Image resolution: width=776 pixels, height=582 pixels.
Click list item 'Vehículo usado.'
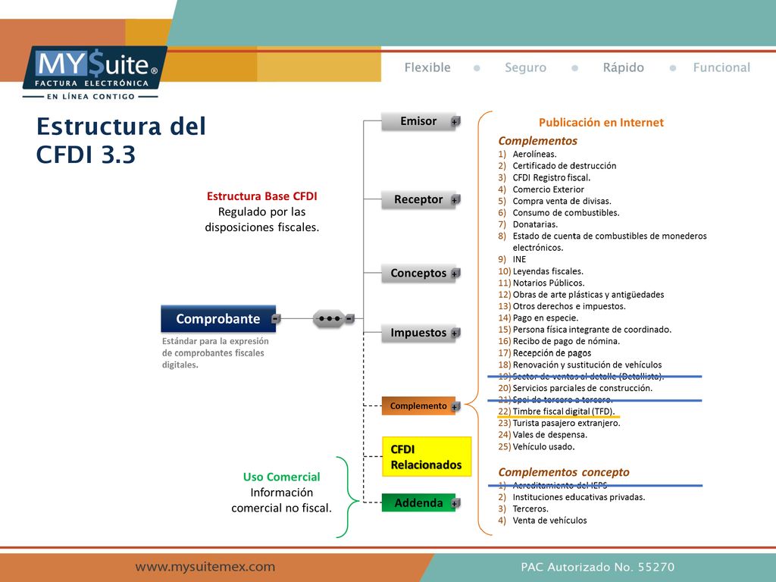(543, 447)
